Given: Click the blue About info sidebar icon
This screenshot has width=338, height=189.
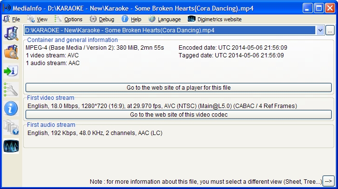Looking at the screenshot, I should [x=11, y=108].
